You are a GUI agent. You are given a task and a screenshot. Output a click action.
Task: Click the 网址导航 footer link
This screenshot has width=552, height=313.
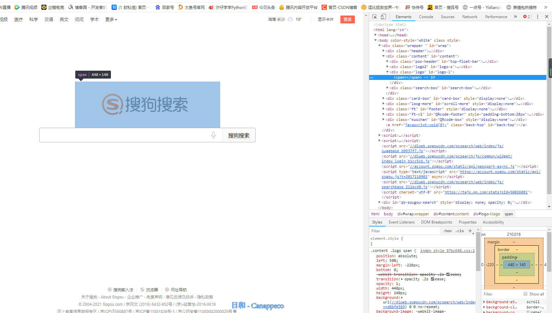[176, 290]
